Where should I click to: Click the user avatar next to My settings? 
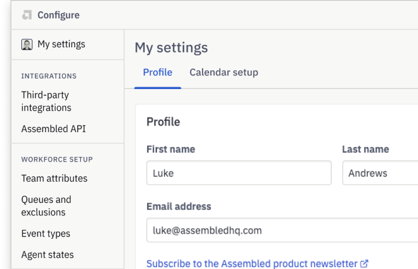[x=27, y=44]
